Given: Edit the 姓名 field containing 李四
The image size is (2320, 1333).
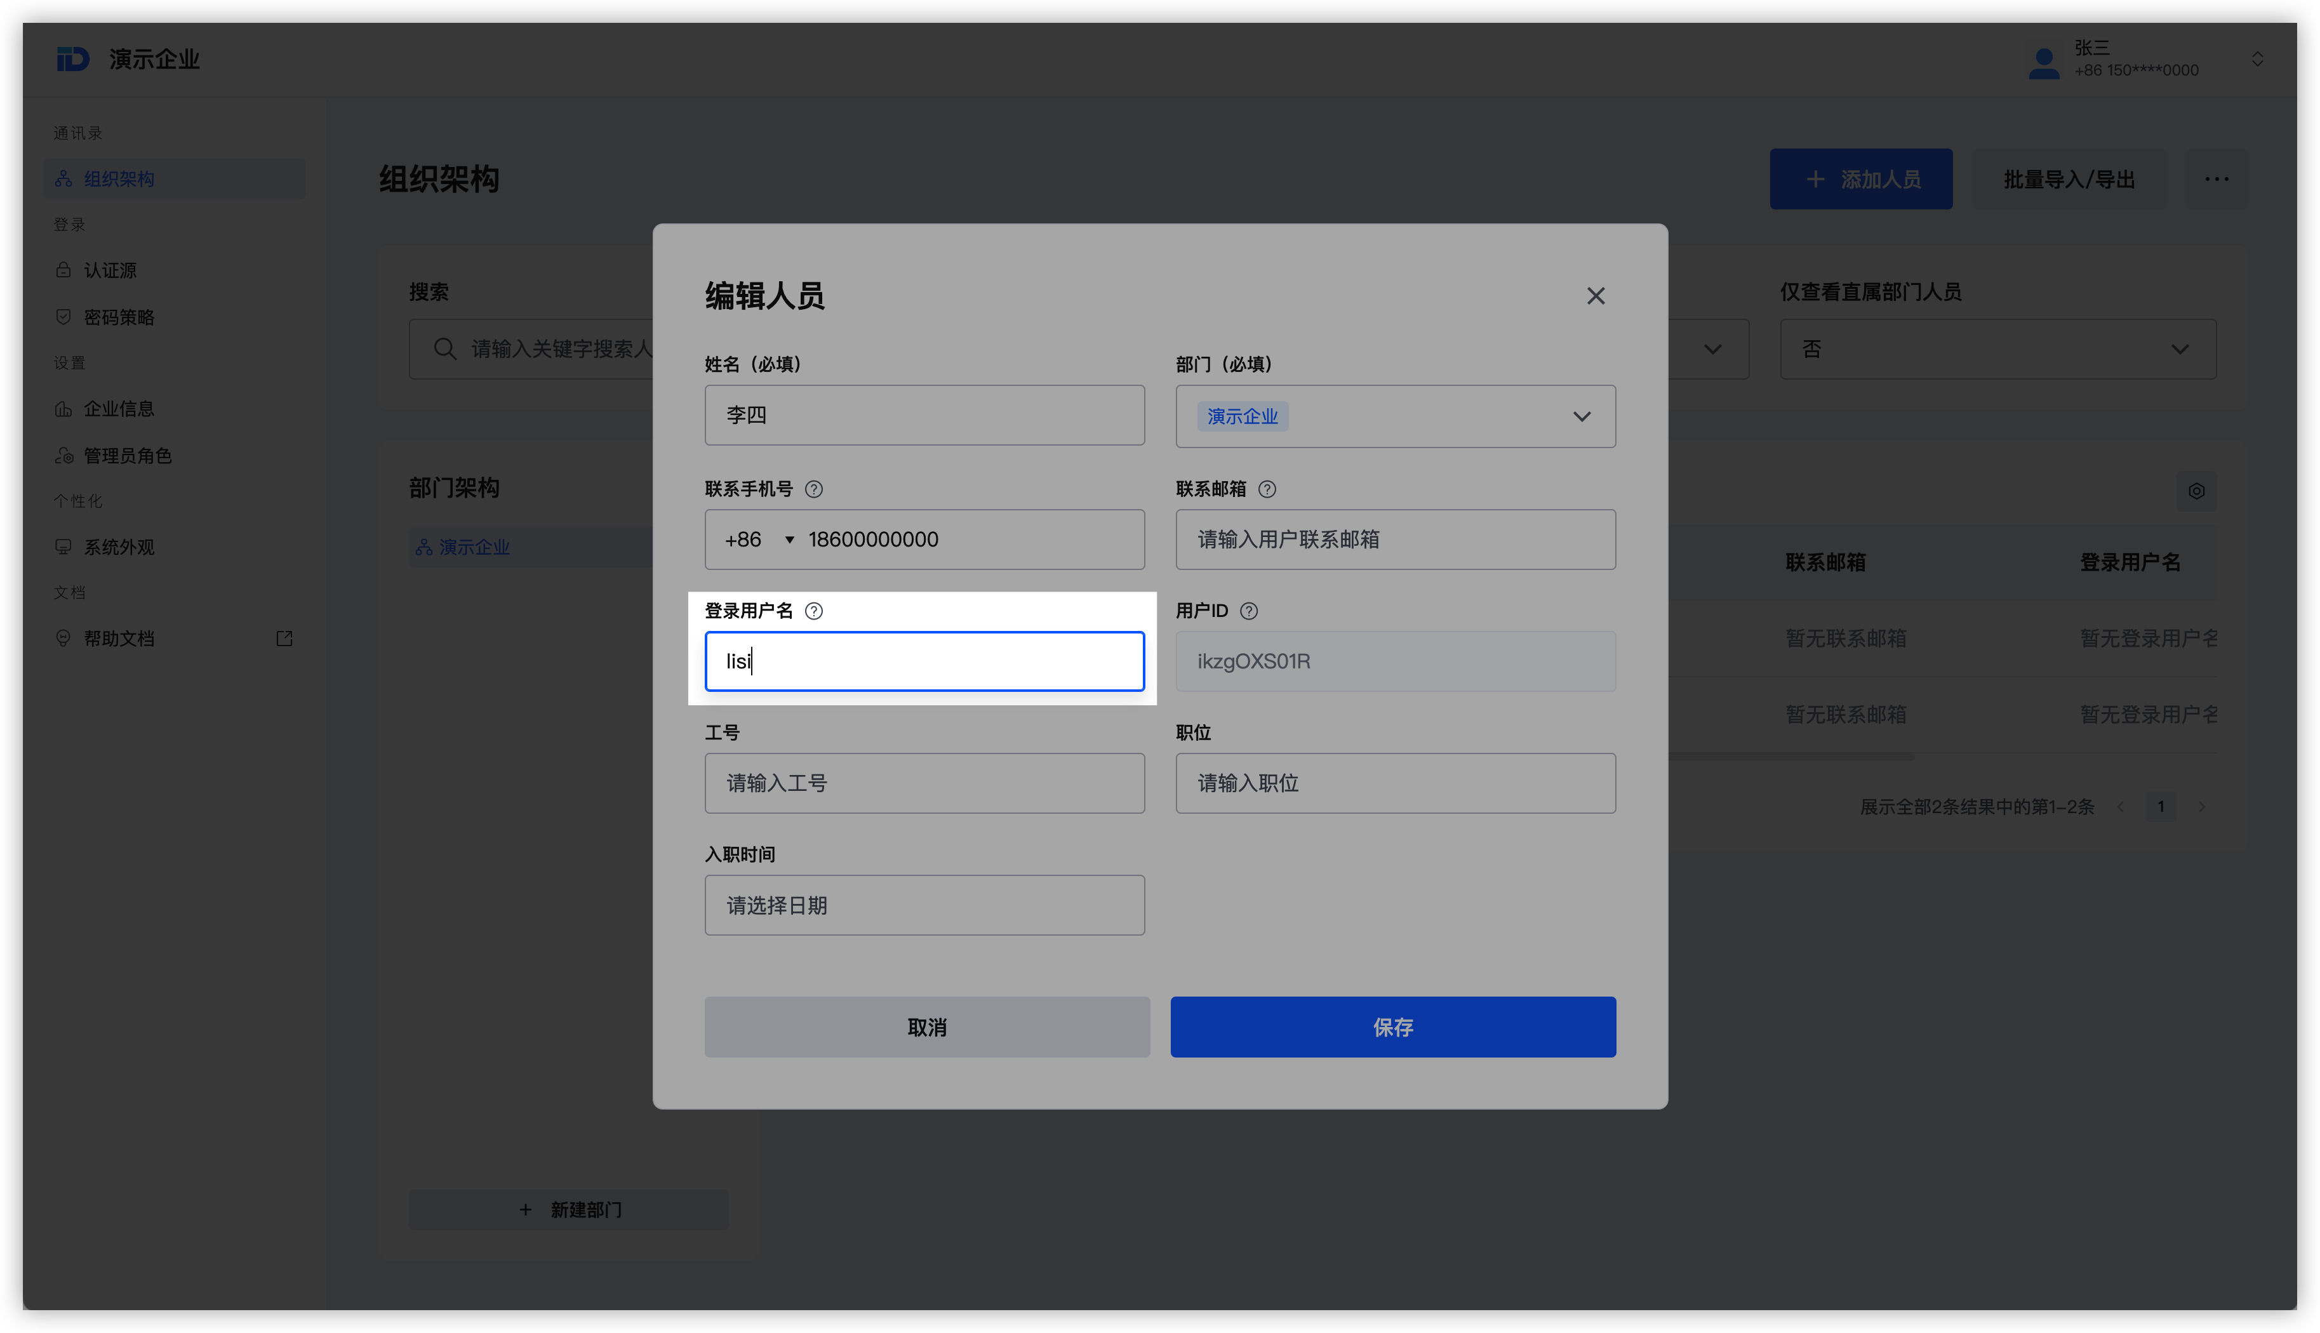Looking at the screenshot, I should click(924, 416).
